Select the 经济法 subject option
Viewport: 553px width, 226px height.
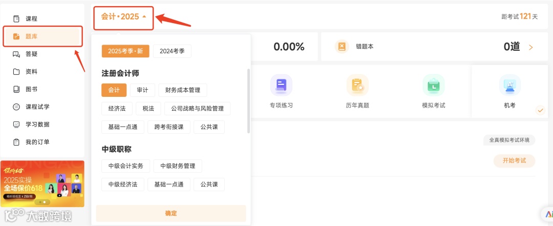[x=117, y=109]
